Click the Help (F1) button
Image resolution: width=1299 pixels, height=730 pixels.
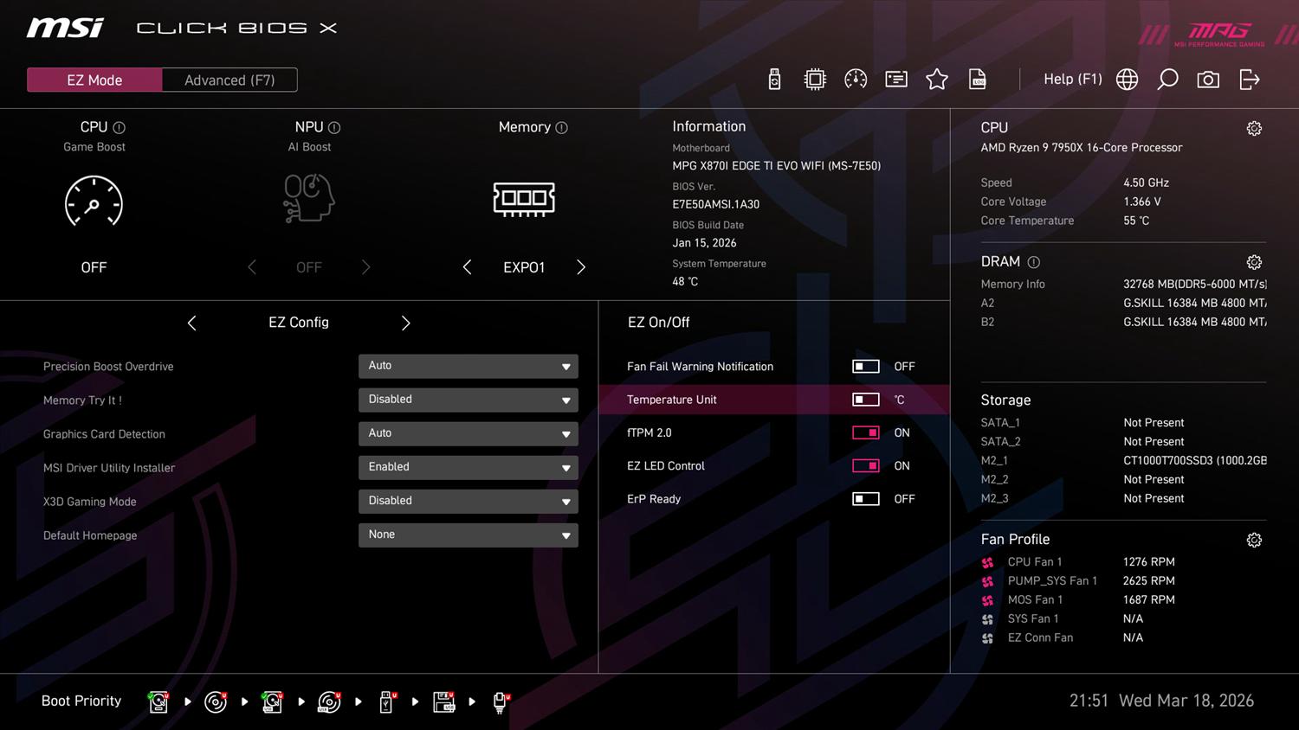pyautogui.click(x=1072, y=80)
